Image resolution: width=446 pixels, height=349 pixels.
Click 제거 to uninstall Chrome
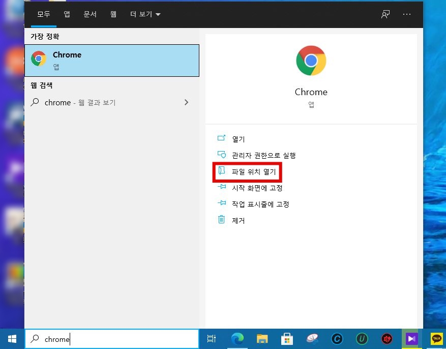point(239,220)
